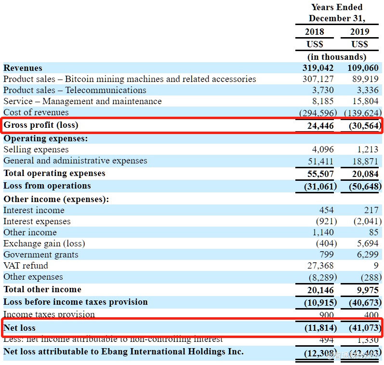Click the Bitcoin mining machines product sales label

pyautogui.click(x=130, y=79)
